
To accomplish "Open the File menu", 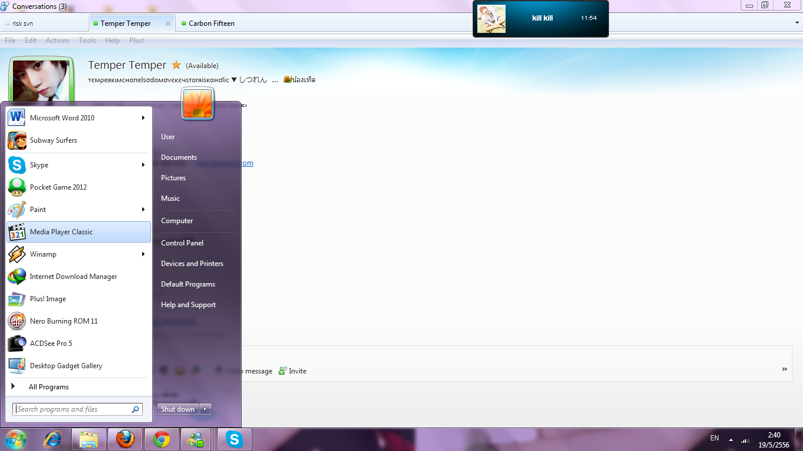I will coord(10,41).
